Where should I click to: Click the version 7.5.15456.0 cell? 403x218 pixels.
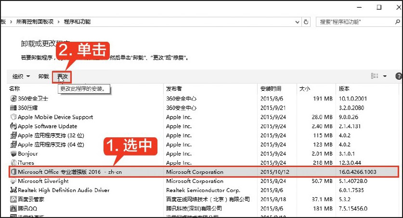(x=353, y=208)
